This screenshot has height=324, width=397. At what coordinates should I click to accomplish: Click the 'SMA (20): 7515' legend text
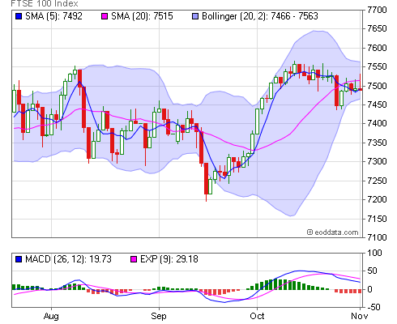click(x=142, y=16)
